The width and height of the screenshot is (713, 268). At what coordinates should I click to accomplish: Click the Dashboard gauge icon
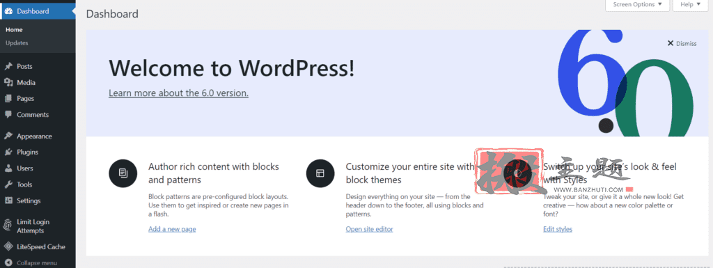point(8,11)
